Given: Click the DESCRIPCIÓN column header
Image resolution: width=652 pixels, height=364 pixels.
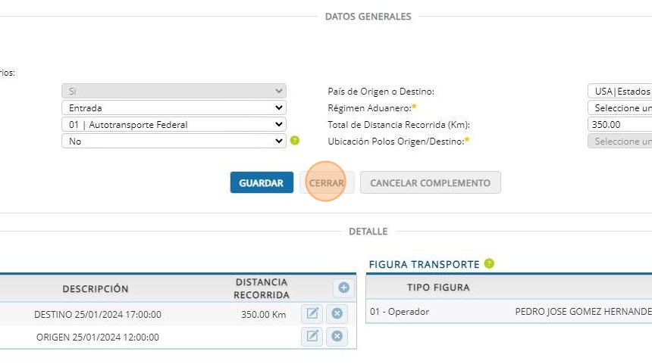Looking at the screenshot, I should point(96,288).
